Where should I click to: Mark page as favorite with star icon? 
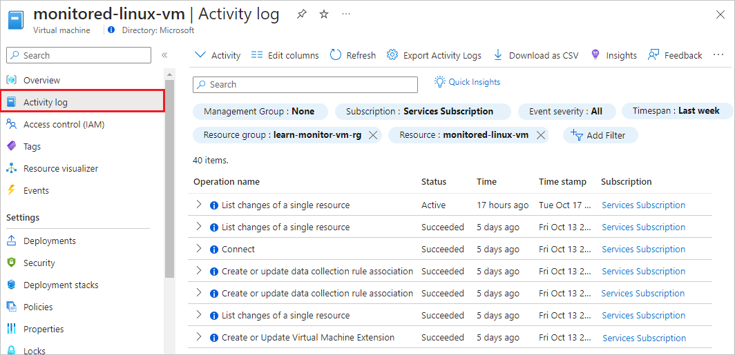click(x=324, y=14)
